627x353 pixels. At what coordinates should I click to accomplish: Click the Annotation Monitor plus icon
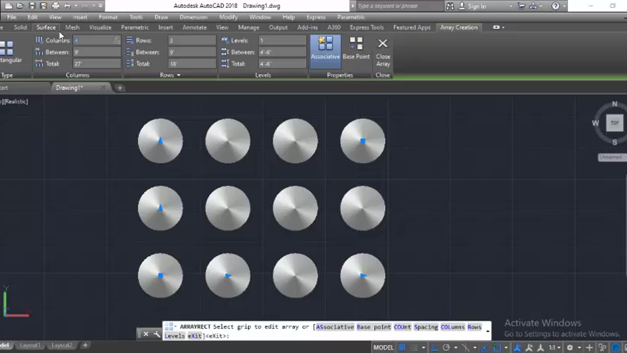tap(589, 347)
